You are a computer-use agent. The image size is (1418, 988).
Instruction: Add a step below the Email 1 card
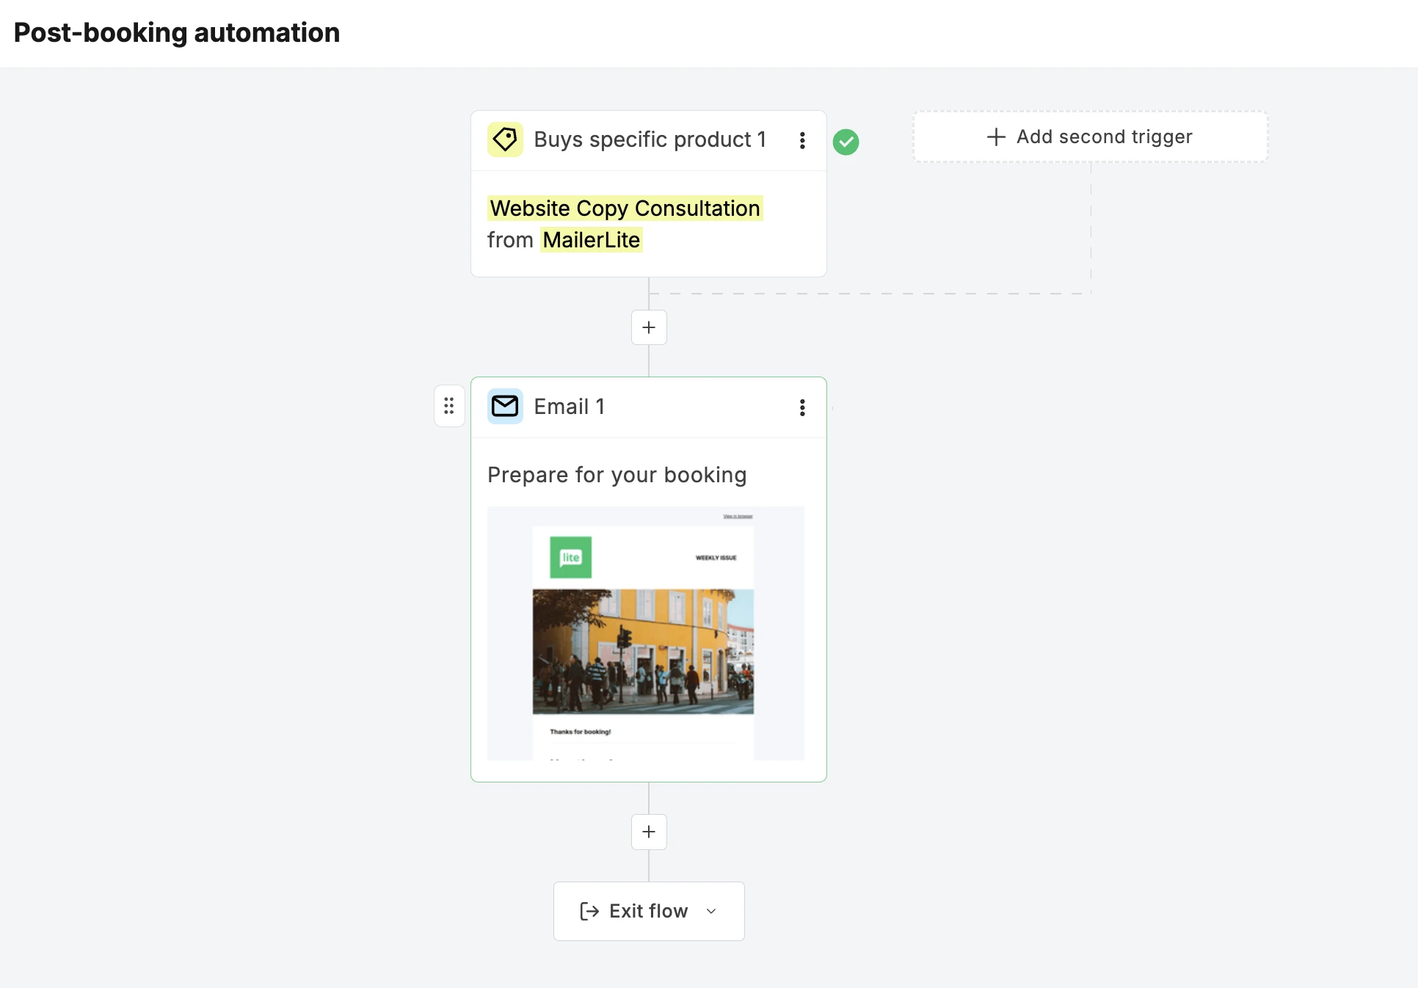tap(649, 832)
